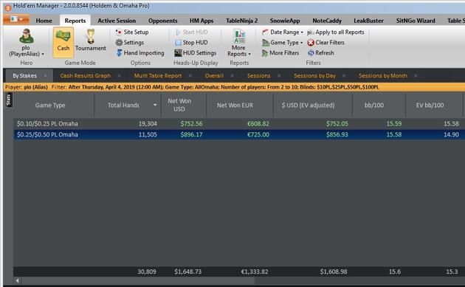465x287 pixels.
Task: Sort by Game Type column header
Action: pyautogui.click(x=54, y=106)
